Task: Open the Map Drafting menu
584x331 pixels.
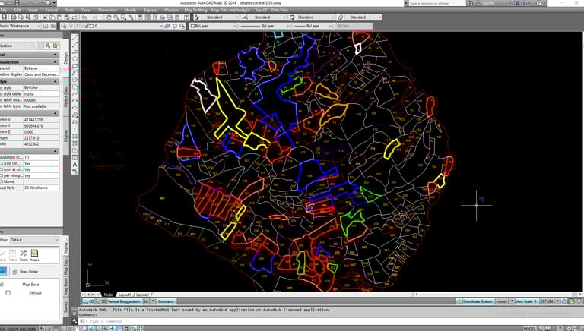Action: tap(194, 10)
